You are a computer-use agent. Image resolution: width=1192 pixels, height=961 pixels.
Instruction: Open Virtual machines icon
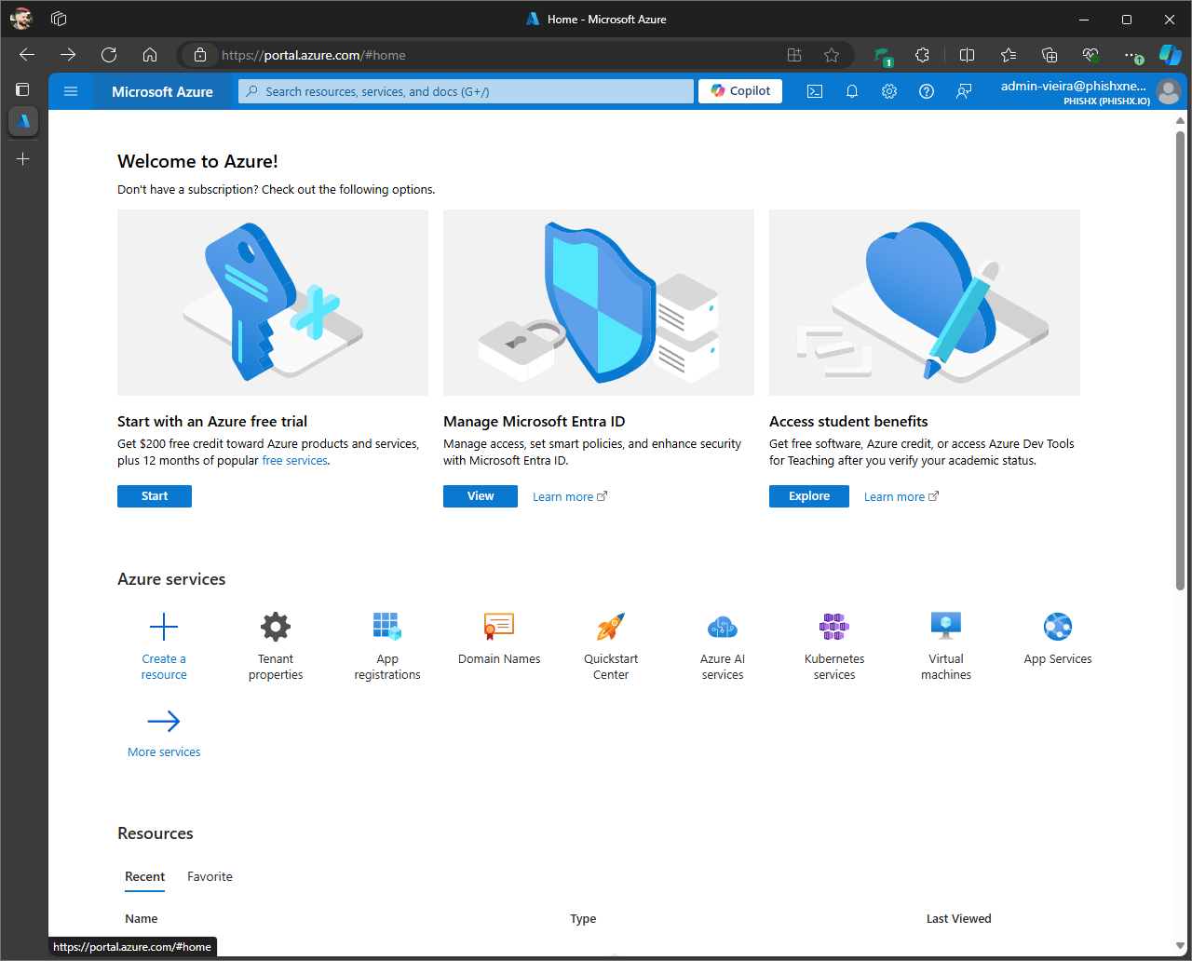tap(946, 627)
